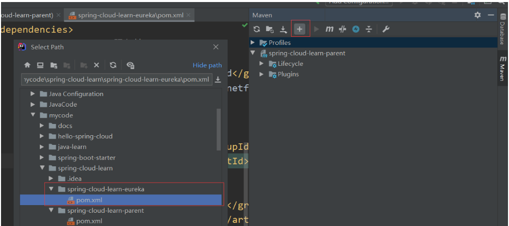Click the Generate Sources and Update Folders icon
Viewport: 509px width, 226px height.
coord(270,29)
